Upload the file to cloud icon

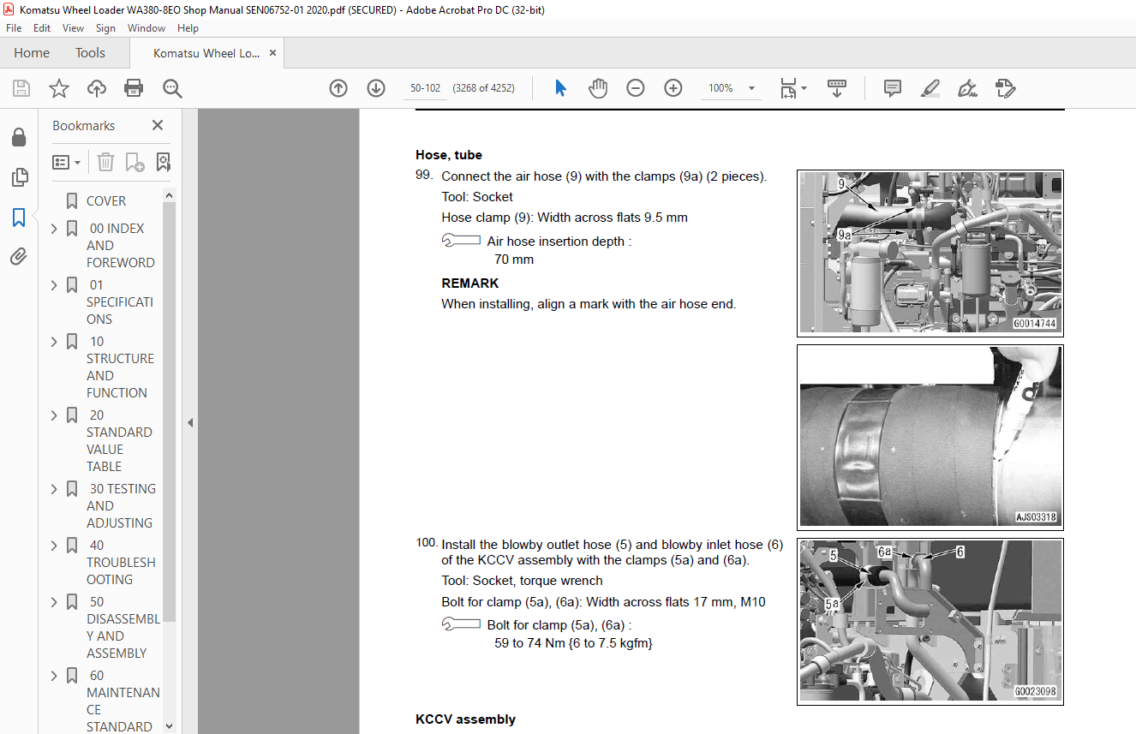[x=97, y=88]
